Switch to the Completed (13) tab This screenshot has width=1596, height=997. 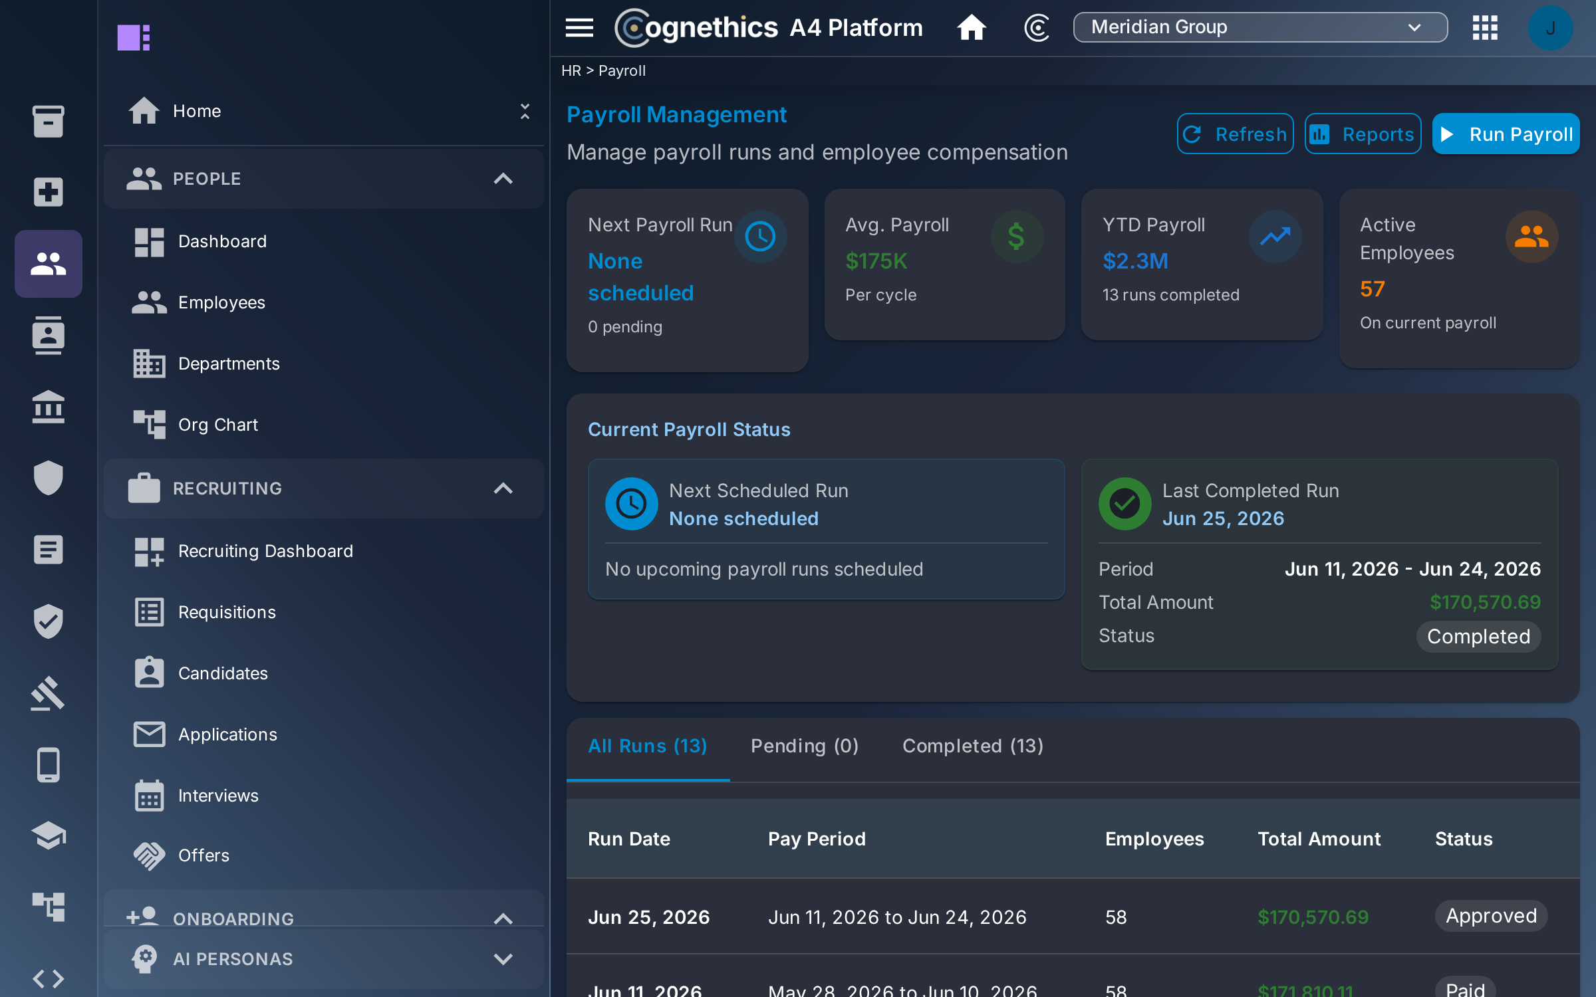click(973, 746)
